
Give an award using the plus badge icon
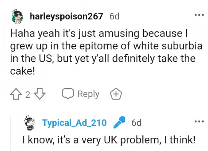click(x=116, y=94)
